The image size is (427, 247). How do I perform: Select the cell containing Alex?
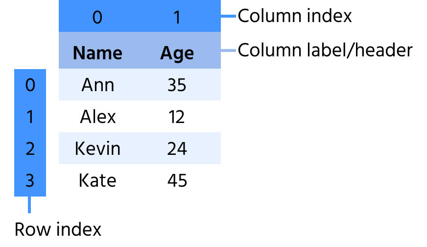(x=97, y=117)
